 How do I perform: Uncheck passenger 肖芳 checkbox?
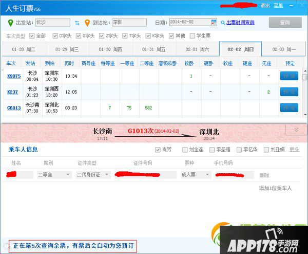158,150
